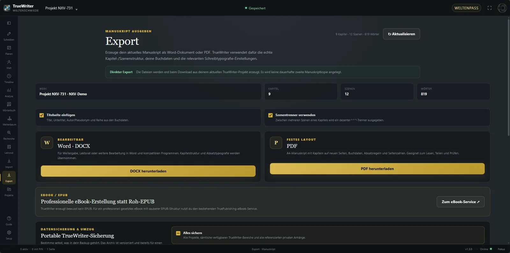Open the Recherche section
Image resolution: width=510 pixels, height=253 pixels.
9,135
